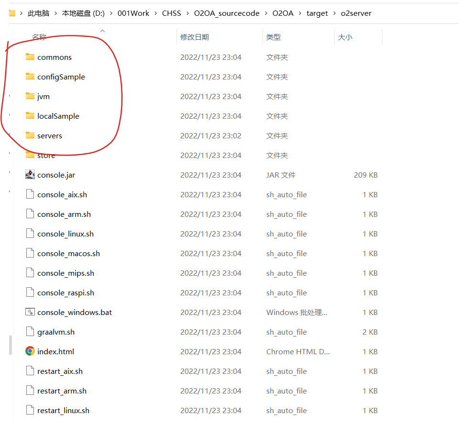
Task: Select the console_raspi.sh file icon
Action: 30,292
